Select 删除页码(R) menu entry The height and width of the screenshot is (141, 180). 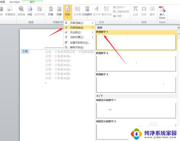[x=79, y=47]
